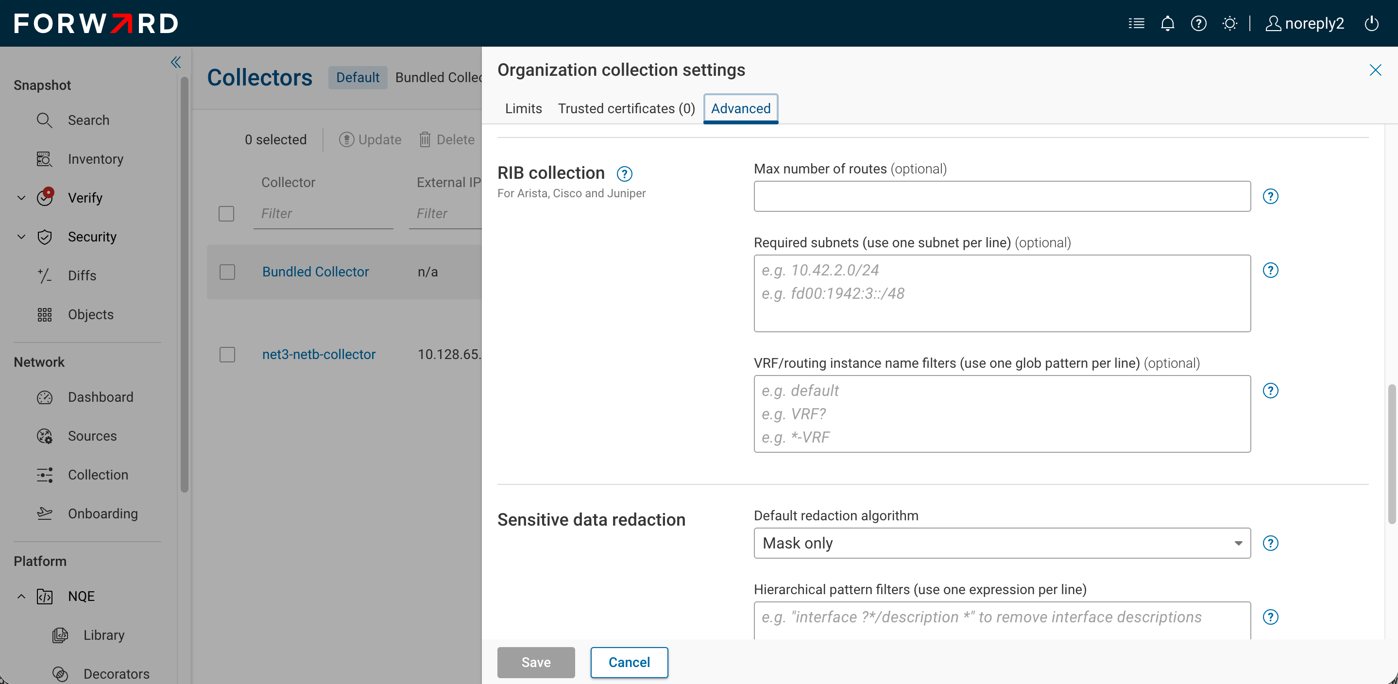
Task: Open the Bundled Collector link
Action: coord(315,272)
